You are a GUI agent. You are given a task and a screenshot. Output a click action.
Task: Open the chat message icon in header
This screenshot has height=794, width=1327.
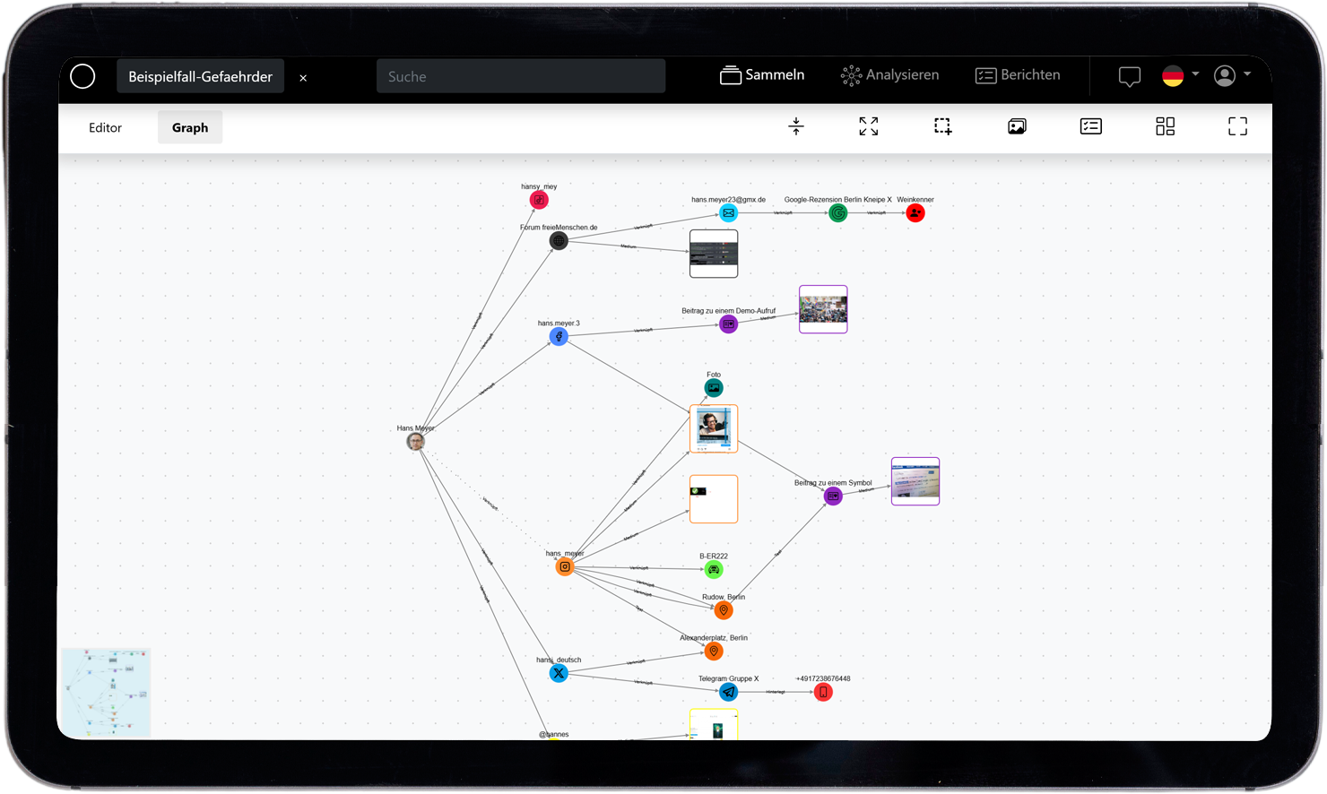coord(1129,77)
